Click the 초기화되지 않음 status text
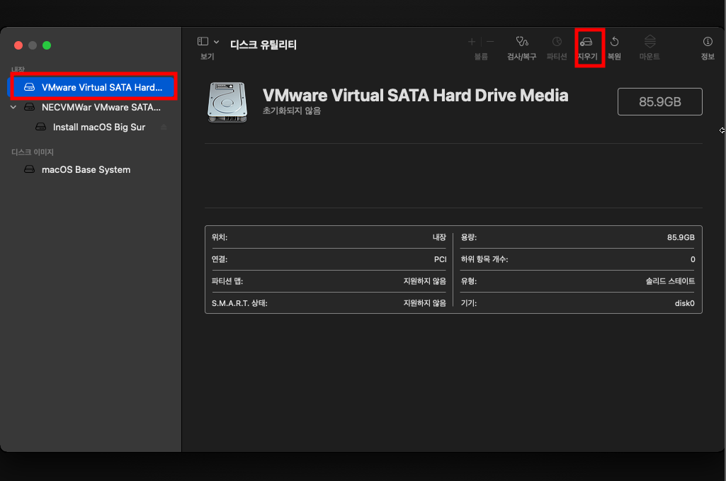Viewport: 726px width, 481px height. click(292, 111)
